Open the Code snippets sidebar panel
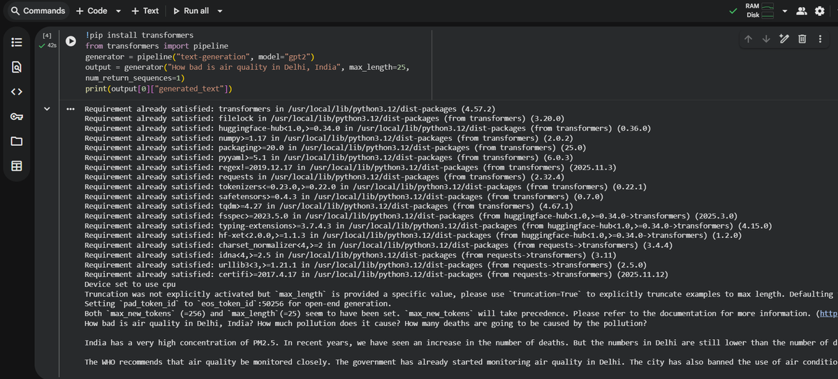The height and width of the screenshot is (379, 838). point(17,91)
